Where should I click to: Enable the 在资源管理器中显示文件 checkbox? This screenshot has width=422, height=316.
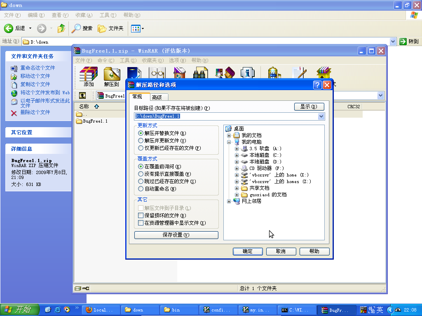point(141,223)
